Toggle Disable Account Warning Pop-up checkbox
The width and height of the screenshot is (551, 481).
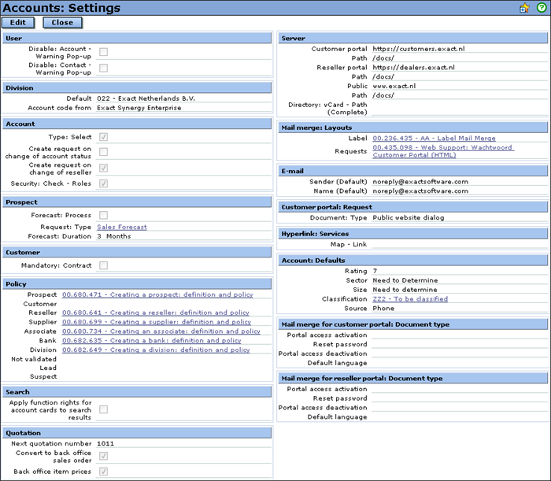click(103, 52)
